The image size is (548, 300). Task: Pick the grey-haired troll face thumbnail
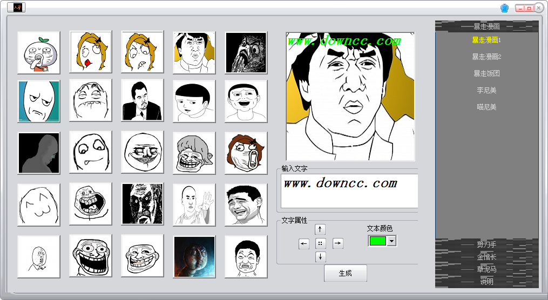194,153
